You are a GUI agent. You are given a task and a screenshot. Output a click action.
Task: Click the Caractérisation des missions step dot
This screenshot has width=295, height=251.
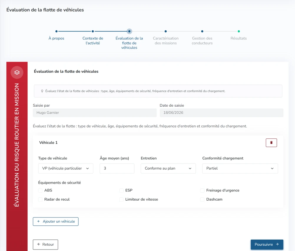(x=165, y=31)
